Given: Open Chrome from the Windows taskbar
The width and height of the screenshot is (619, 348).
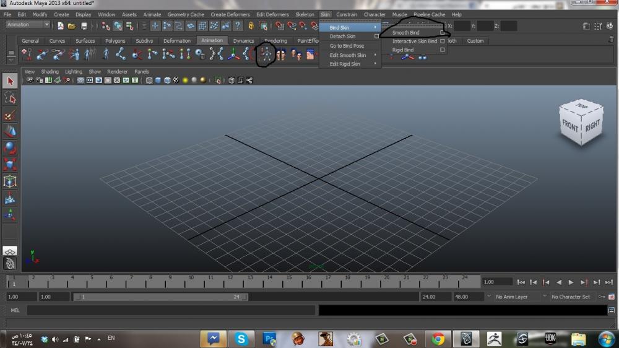Looking at the screenshot, I should pos(438,339).
